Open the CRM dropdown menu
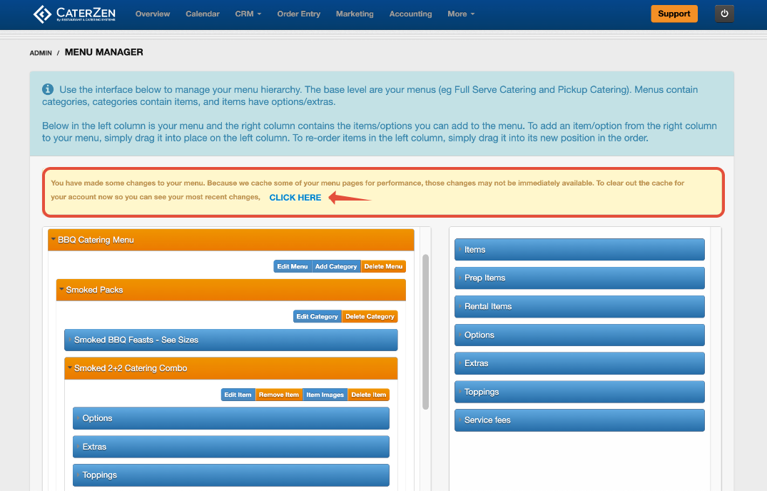The width and height of the screenshot is (767, 491). pos(248,14)
